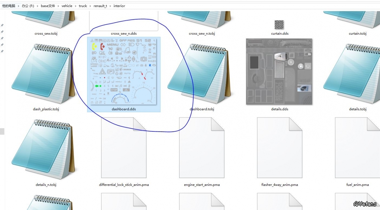Expand the chevron after 他的电脑 breadcrumb
This screenshot has width=380, height=210.
point(18,6)
